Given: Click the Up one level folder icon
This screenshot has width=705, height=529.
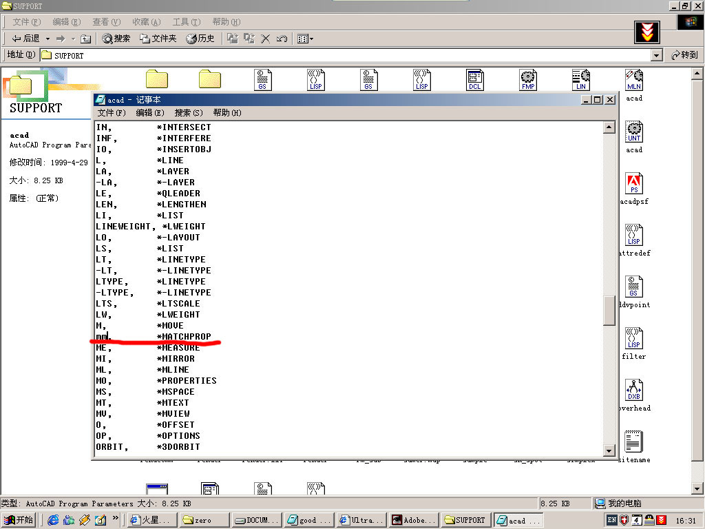Looking at the screenshot, I should click(x=86, y=39).
